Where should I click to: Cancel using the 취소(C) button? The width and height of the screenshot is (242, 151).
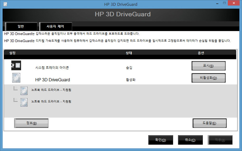tap(190, 140)
